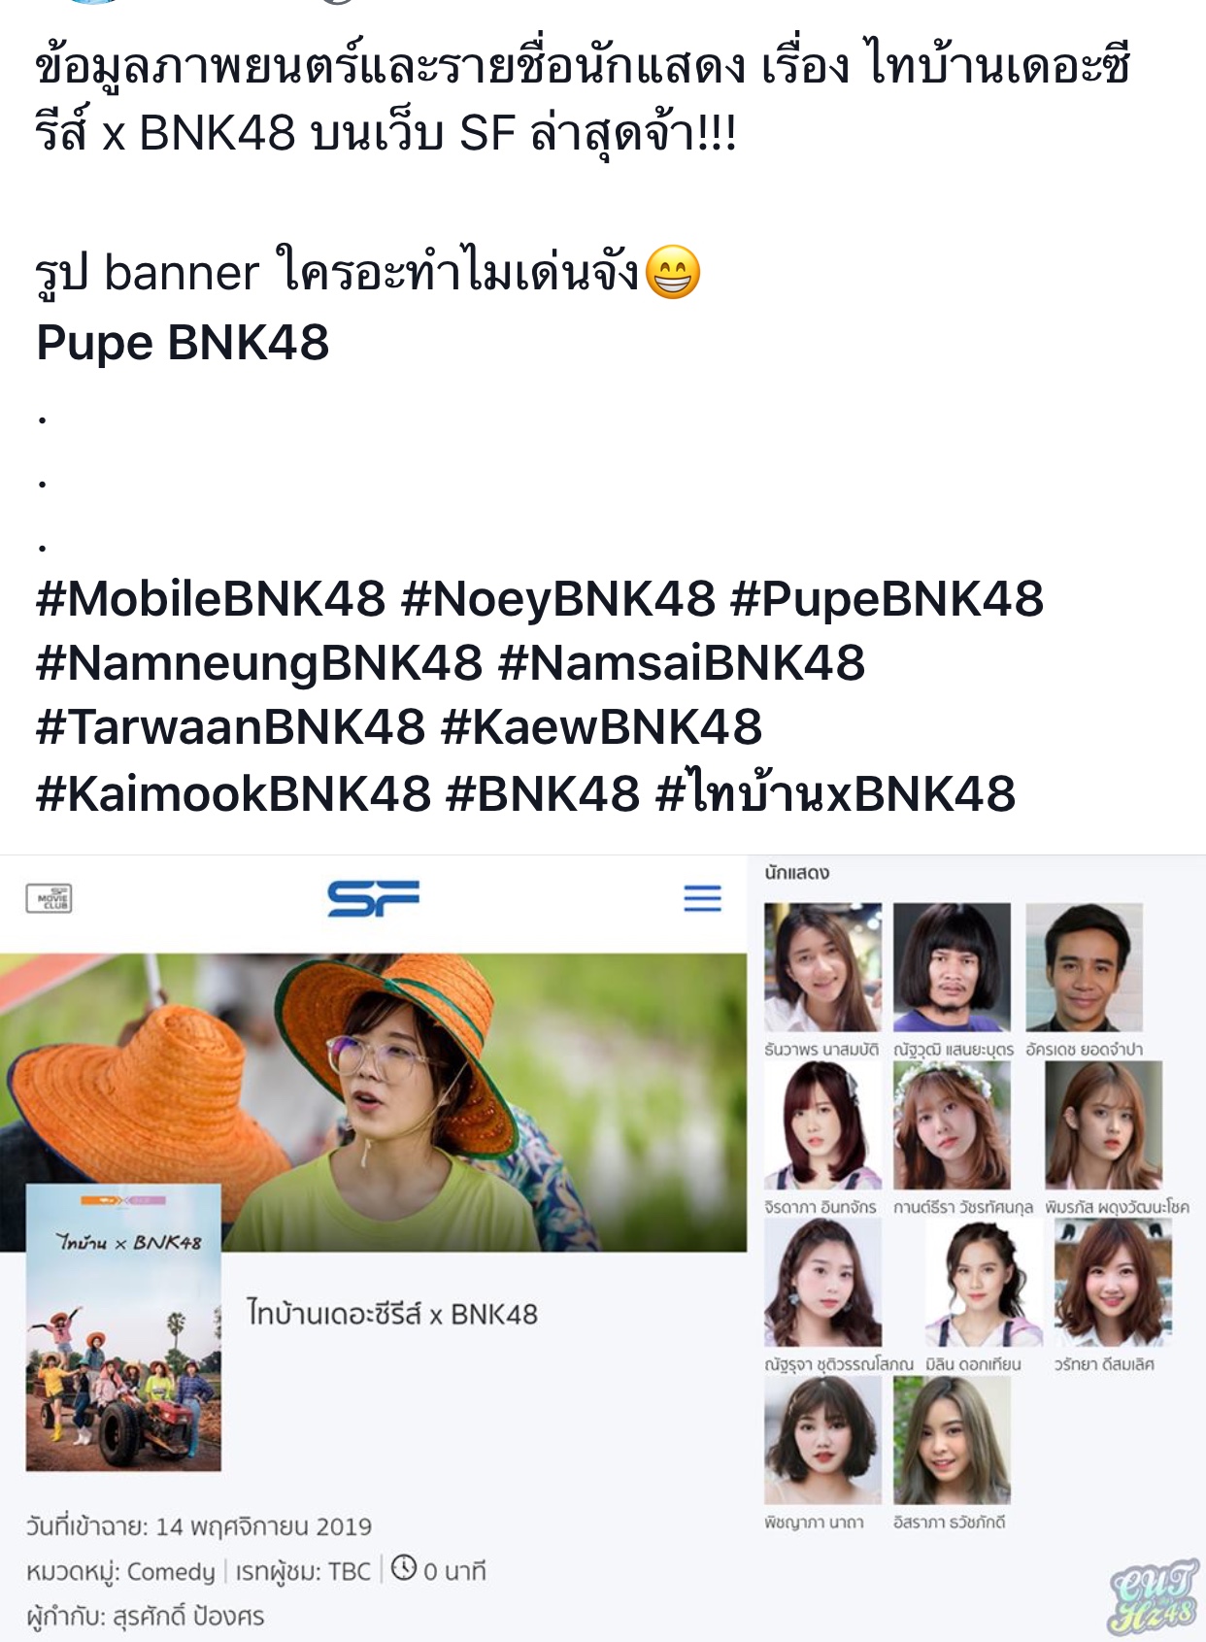Tap the #ไทบ้านxBNK48 hashtag
The height and width of the screenshot is (1642, 1206).
[x=835, y=793]
